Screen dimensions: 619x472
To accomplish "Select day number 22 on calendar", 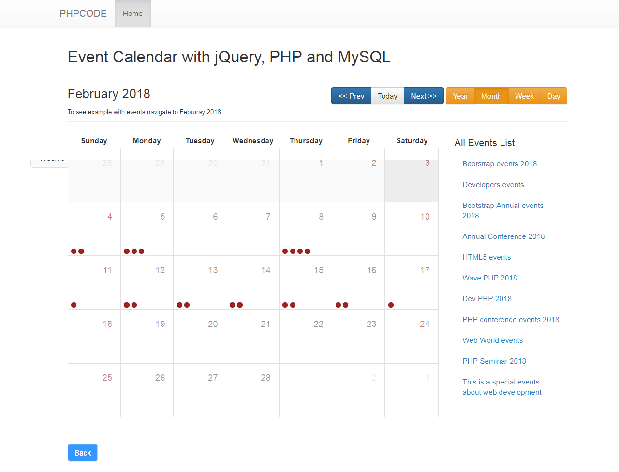I will point(318,324).
